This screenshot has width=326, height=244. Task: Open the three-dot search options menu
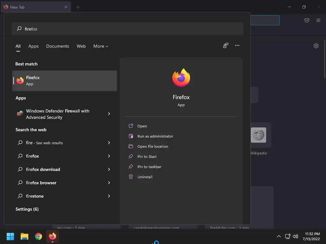point(237,45)
